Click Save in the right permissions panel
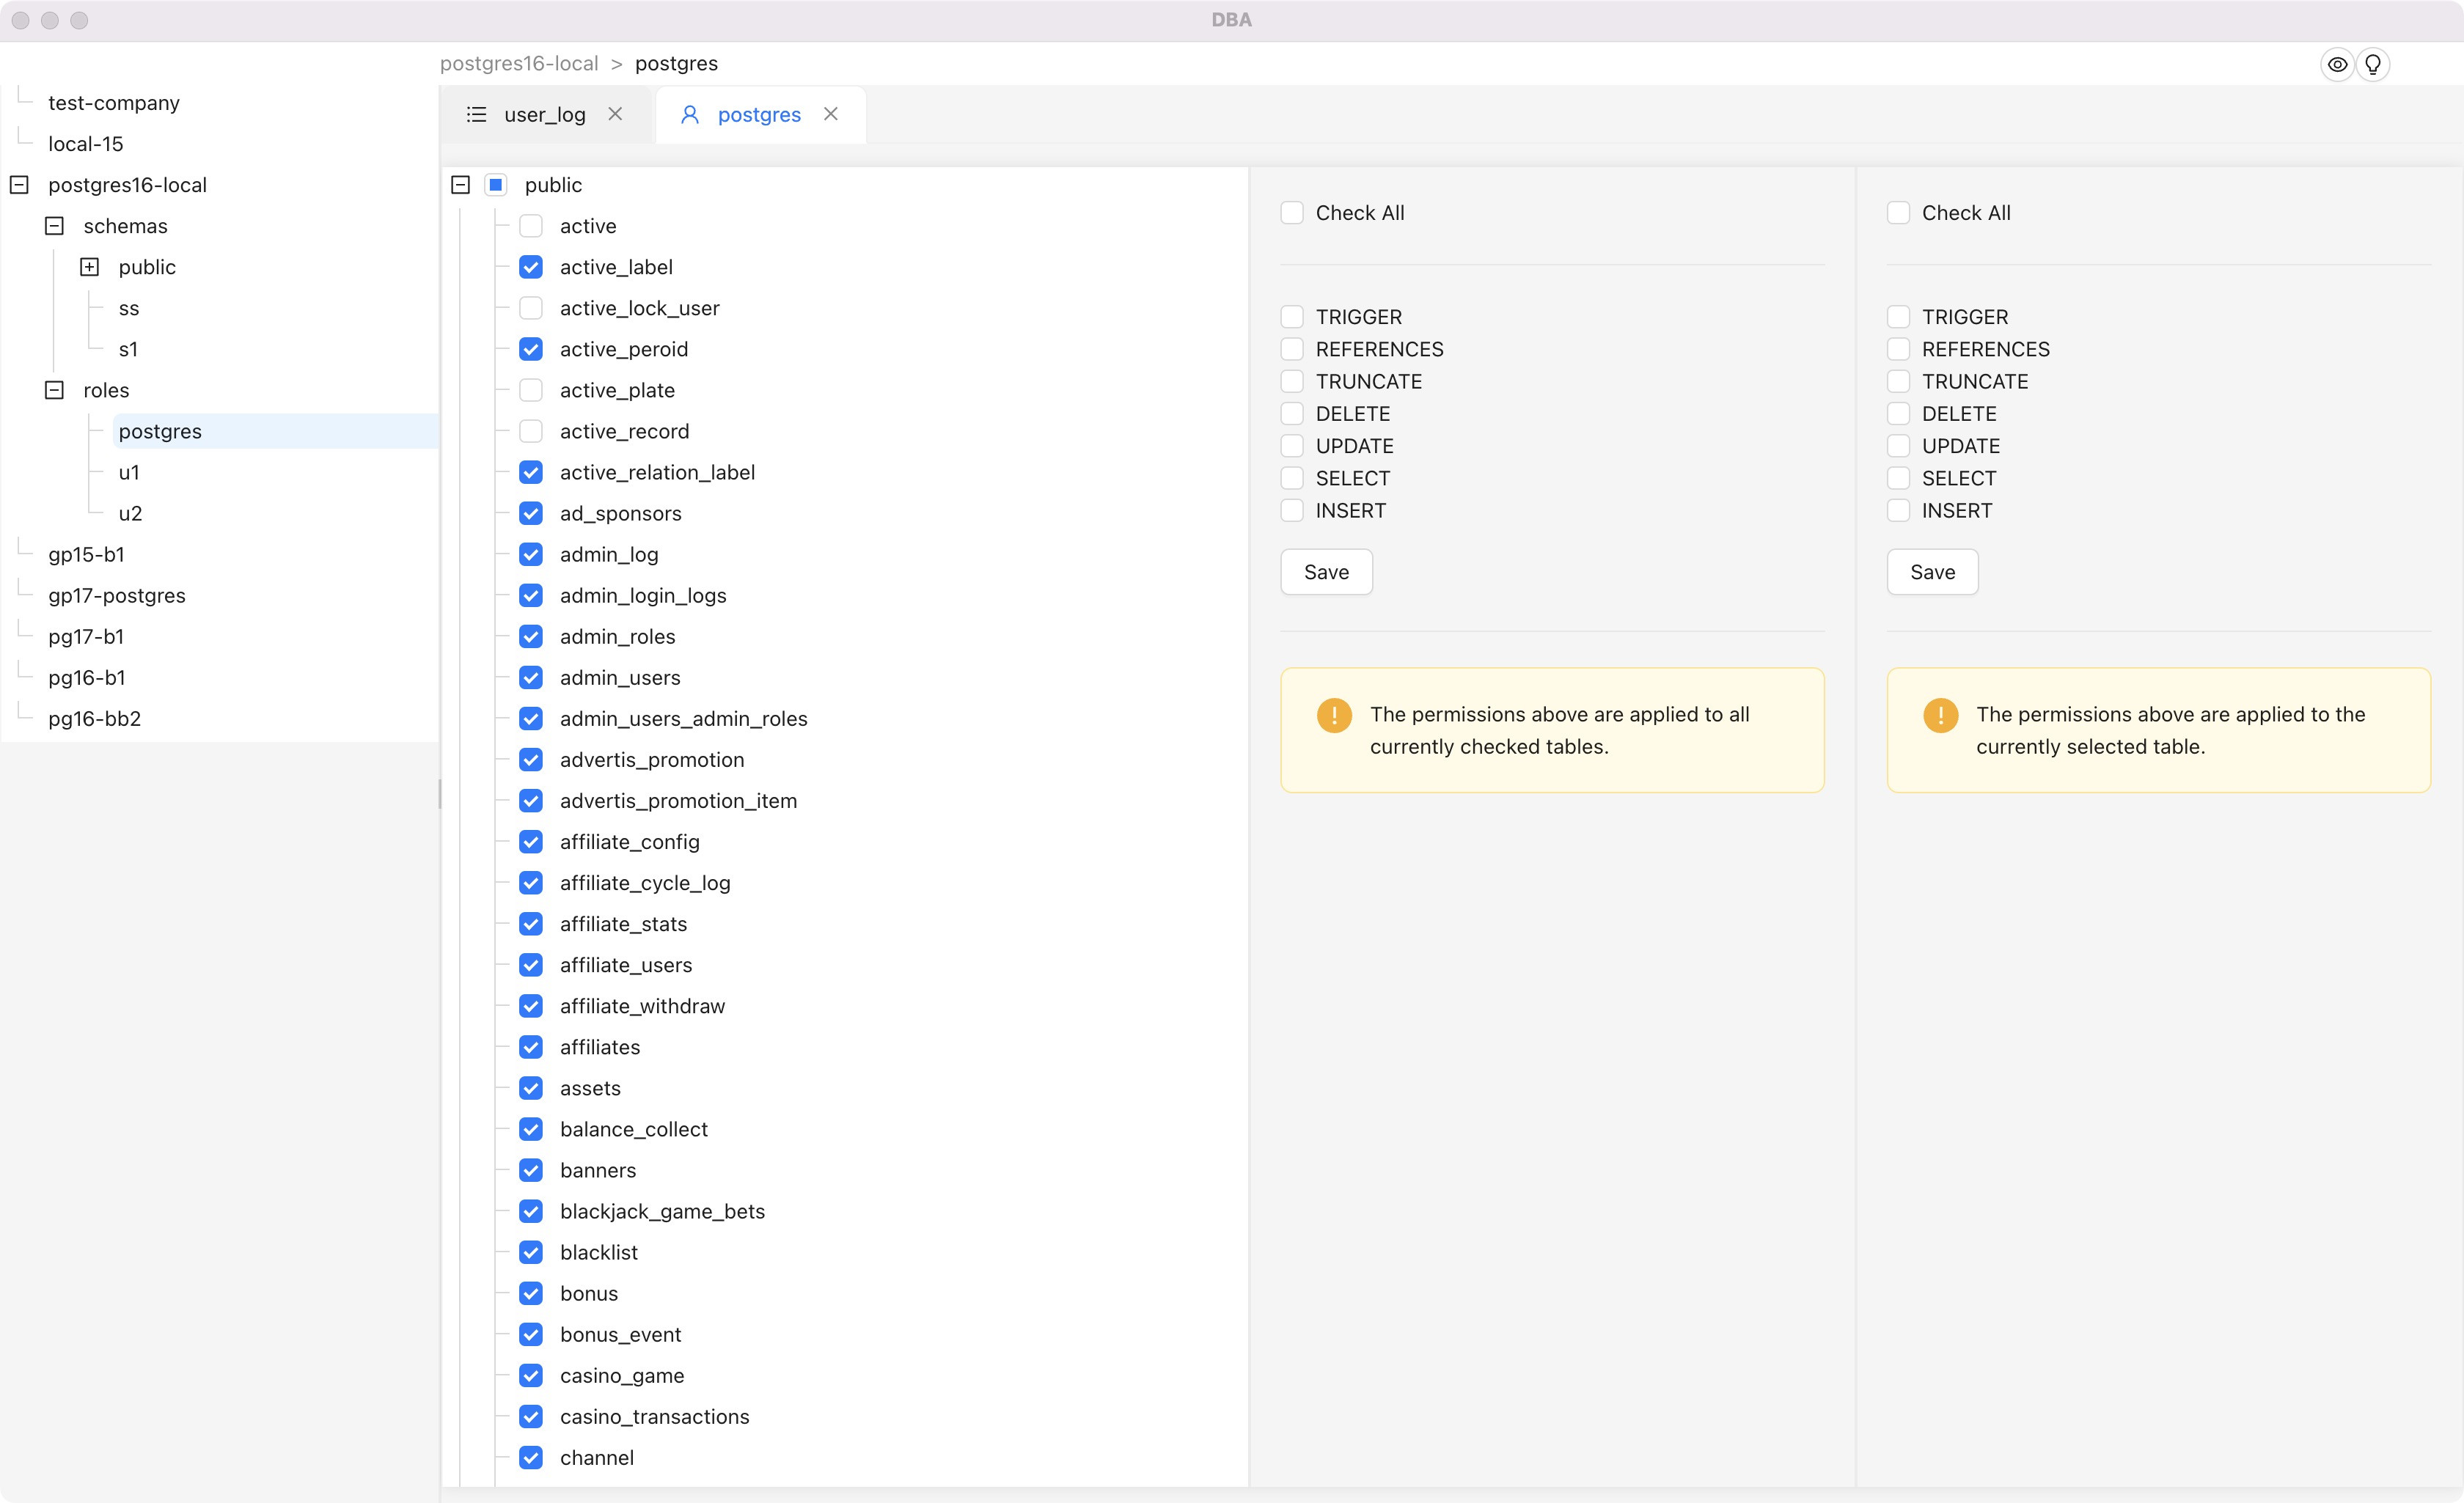Screen dimensions: 2464x1503 (x=1932, y=572)
